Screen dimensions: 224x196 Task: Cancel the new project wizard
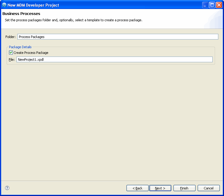208,188
